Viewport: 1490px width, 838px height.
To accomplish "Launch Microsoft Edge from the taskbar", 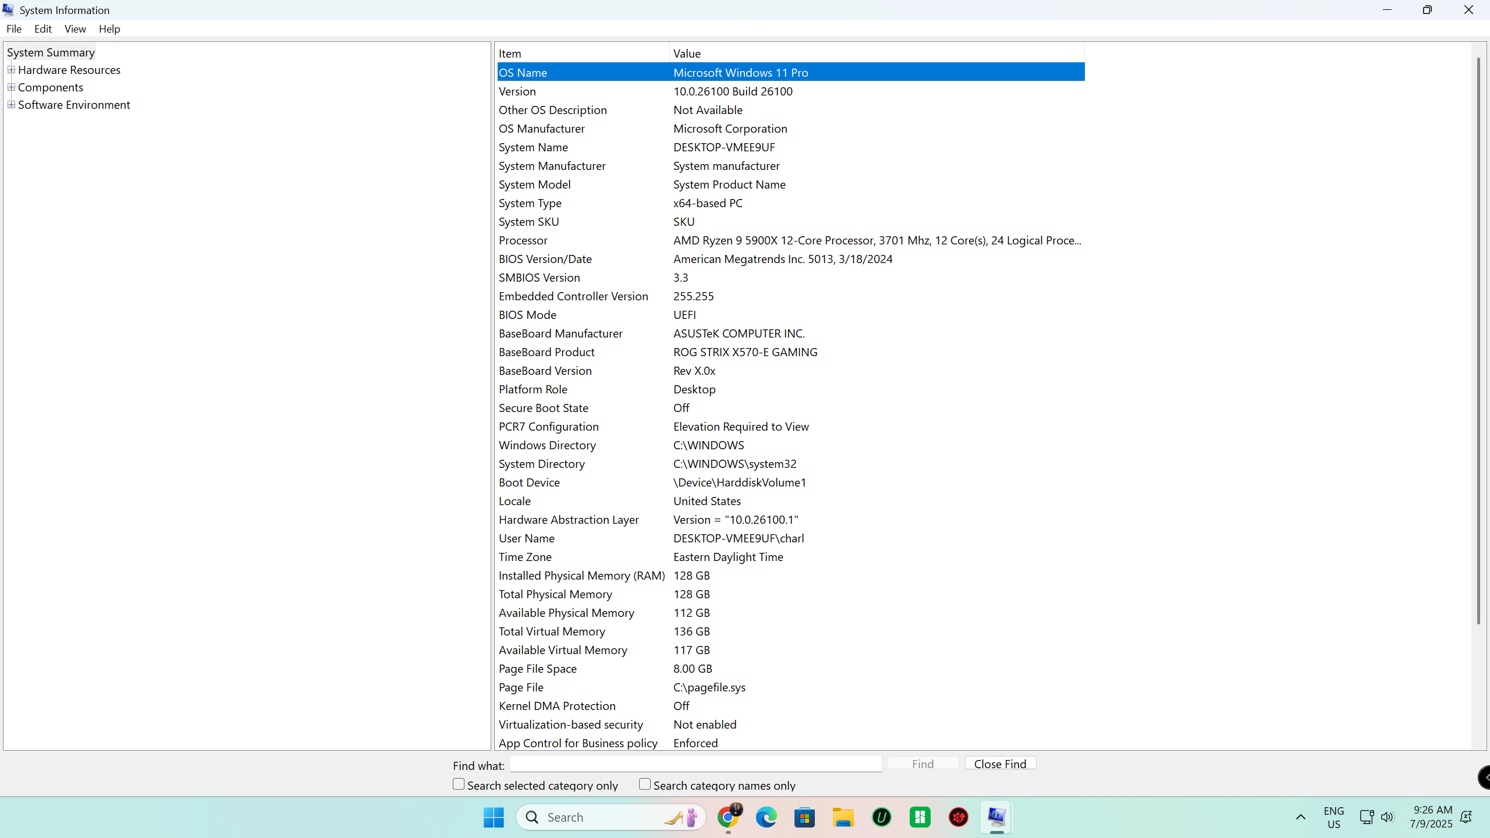I will tap(766, 817).
